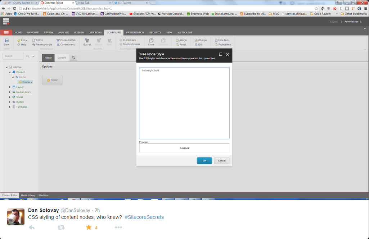Image resolution: width=369 pixels, height=239 pixels.
Task: Click the Bucket icon in the ribbon
Action: [87, 41]
